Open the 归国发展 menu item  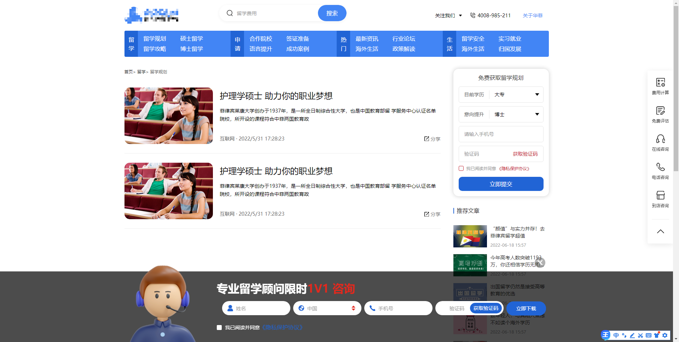(510, 49)
